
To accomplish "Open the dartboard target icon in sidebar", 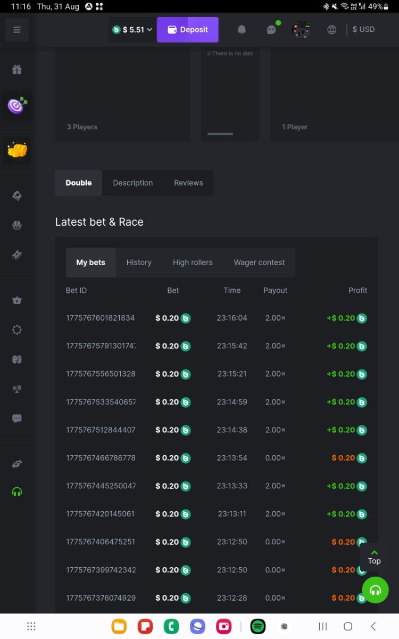I will point(17,105).
